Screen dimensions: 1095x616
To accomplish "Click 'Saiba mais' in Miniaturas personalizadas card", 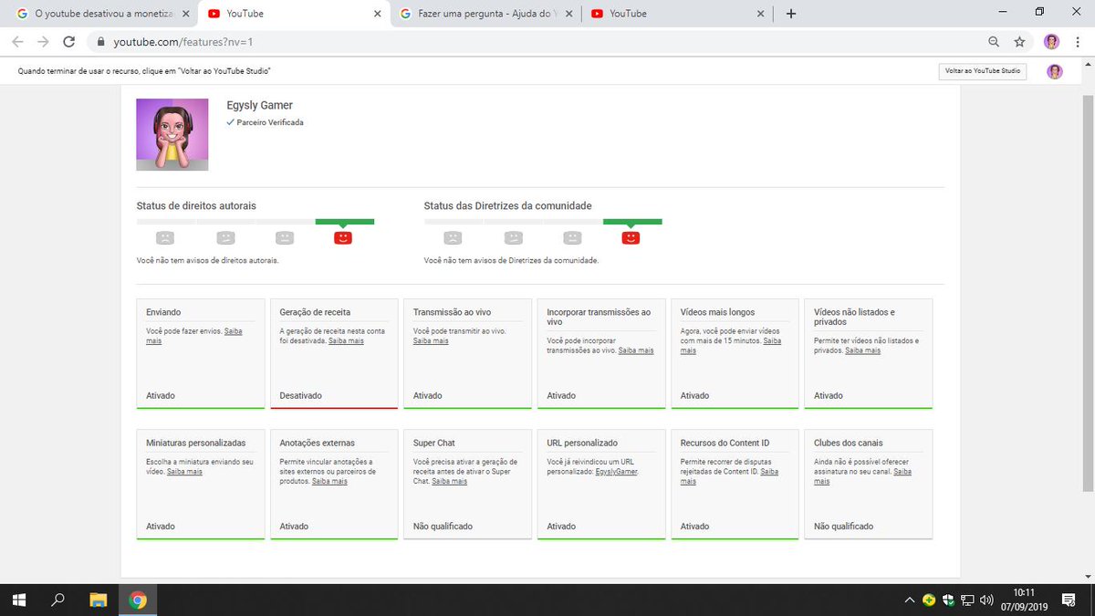I will [184, 472].
